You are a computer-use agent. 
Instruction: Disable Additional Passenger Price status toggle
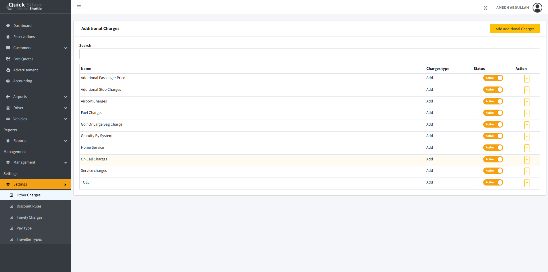(x=493, y=78)
